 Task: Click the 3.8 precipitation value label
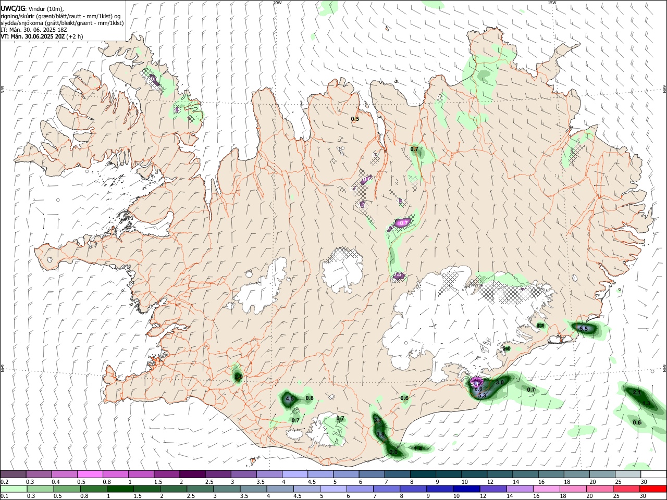pos(380,434)
